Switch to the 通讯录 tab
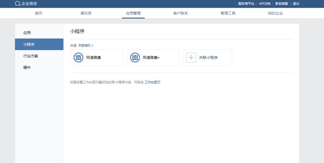The image size is (324, 163). (x=86, y=13)
